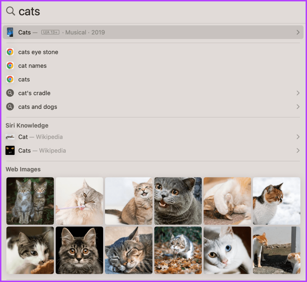Open the cats eye stone suggestion

38,52
